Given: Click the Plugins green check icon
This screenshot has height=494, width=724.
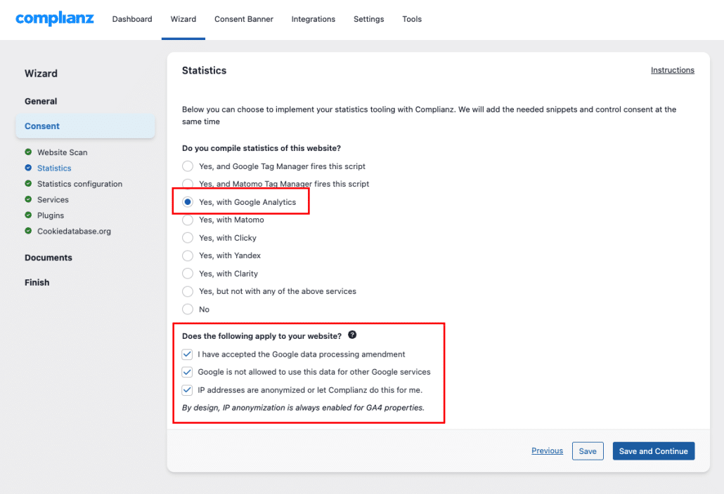Looking at the screenshot, I should pyautogui.click(x=28, y=215).
